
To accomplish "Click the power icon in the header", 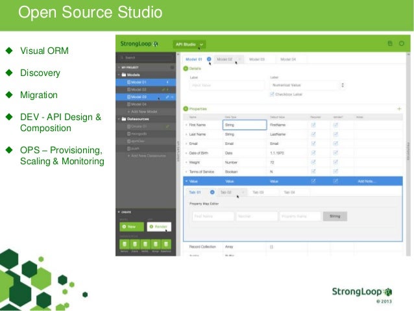I will coord(402,44).
